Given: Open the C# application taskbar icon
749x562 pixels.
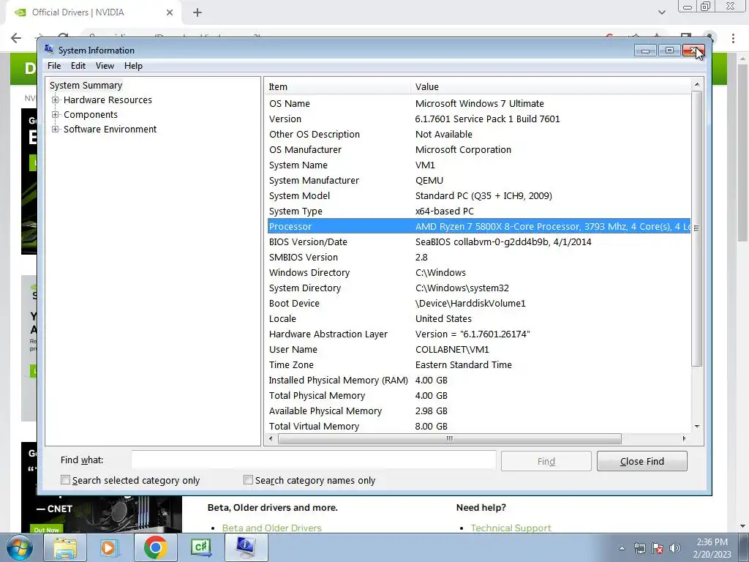Looking at the screenshot, I should coord(200,548).
